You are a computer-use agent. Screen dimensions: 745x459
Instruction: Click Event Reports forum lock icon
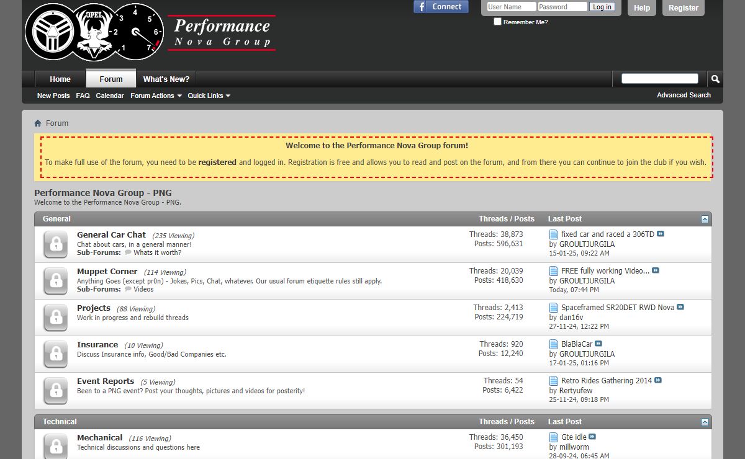pyautogui.click(x=56, y=391)
